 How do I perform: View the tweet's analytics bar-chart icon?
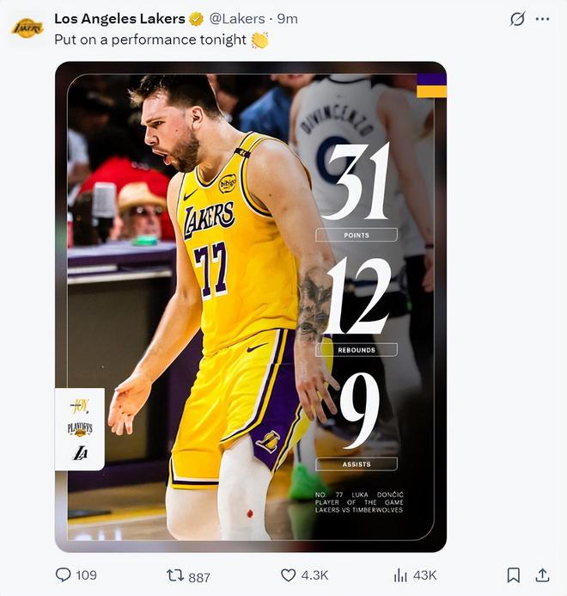tap(400, 574)
